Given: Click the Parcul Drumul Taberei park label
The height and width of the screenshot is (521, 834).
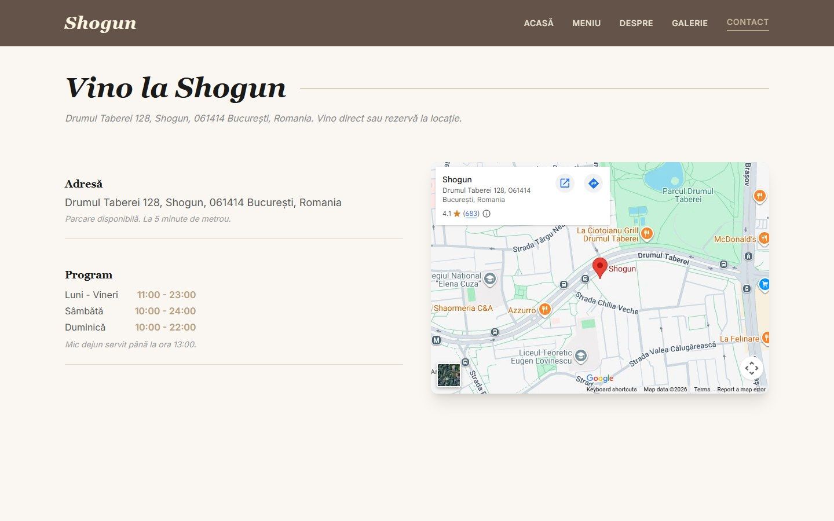Looking at the screenshot, I should (x=688, y=195).
